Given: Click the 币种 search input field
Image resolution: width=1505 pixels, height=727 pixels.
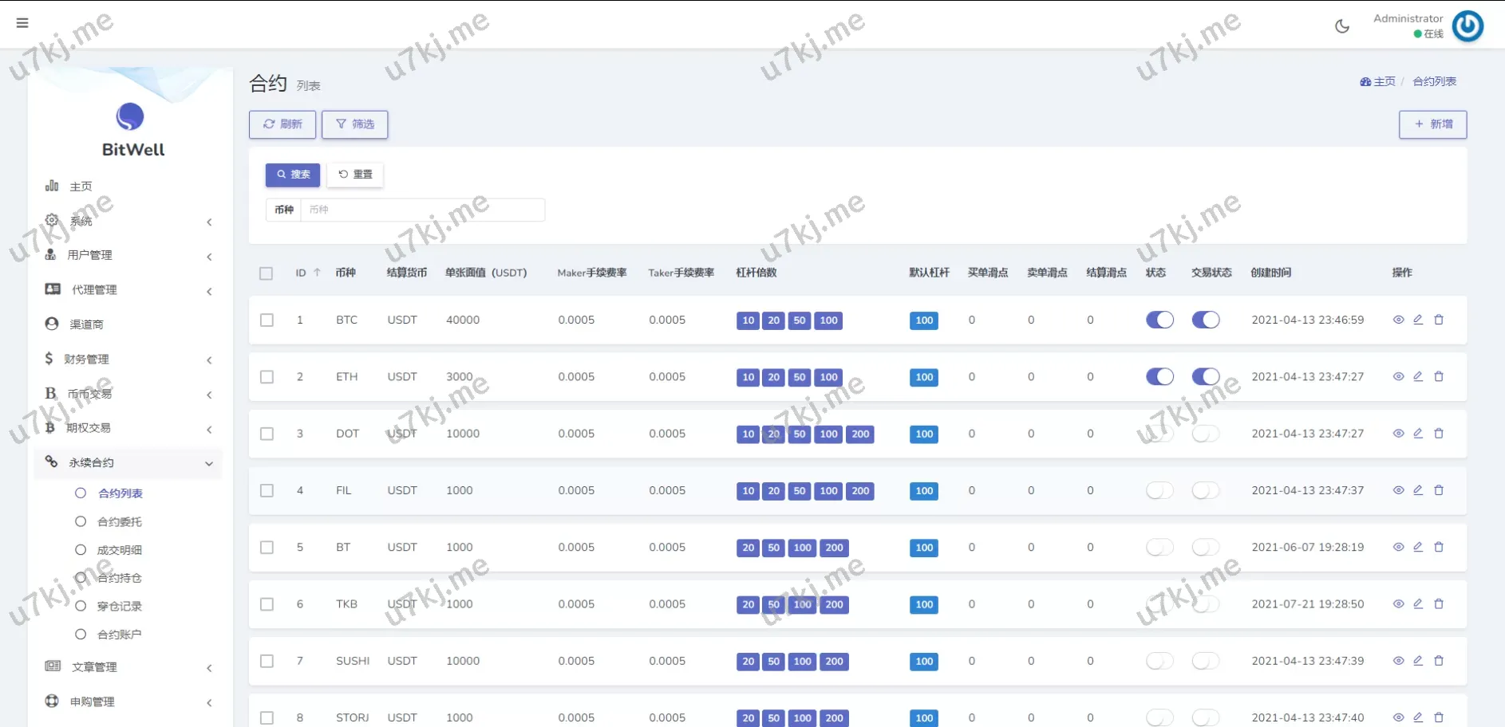Looking at the screenshot, I should [x=422, y=210].
